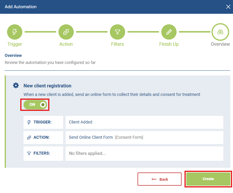The height and width of the screenshot is (193, 233).
Task: Select the Action plug step icon
Action: coord(66,32)
